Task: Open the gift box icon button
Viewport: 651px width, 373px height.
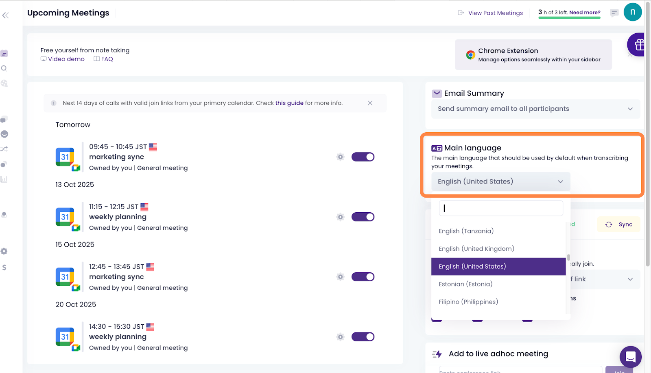Action: 639,44
